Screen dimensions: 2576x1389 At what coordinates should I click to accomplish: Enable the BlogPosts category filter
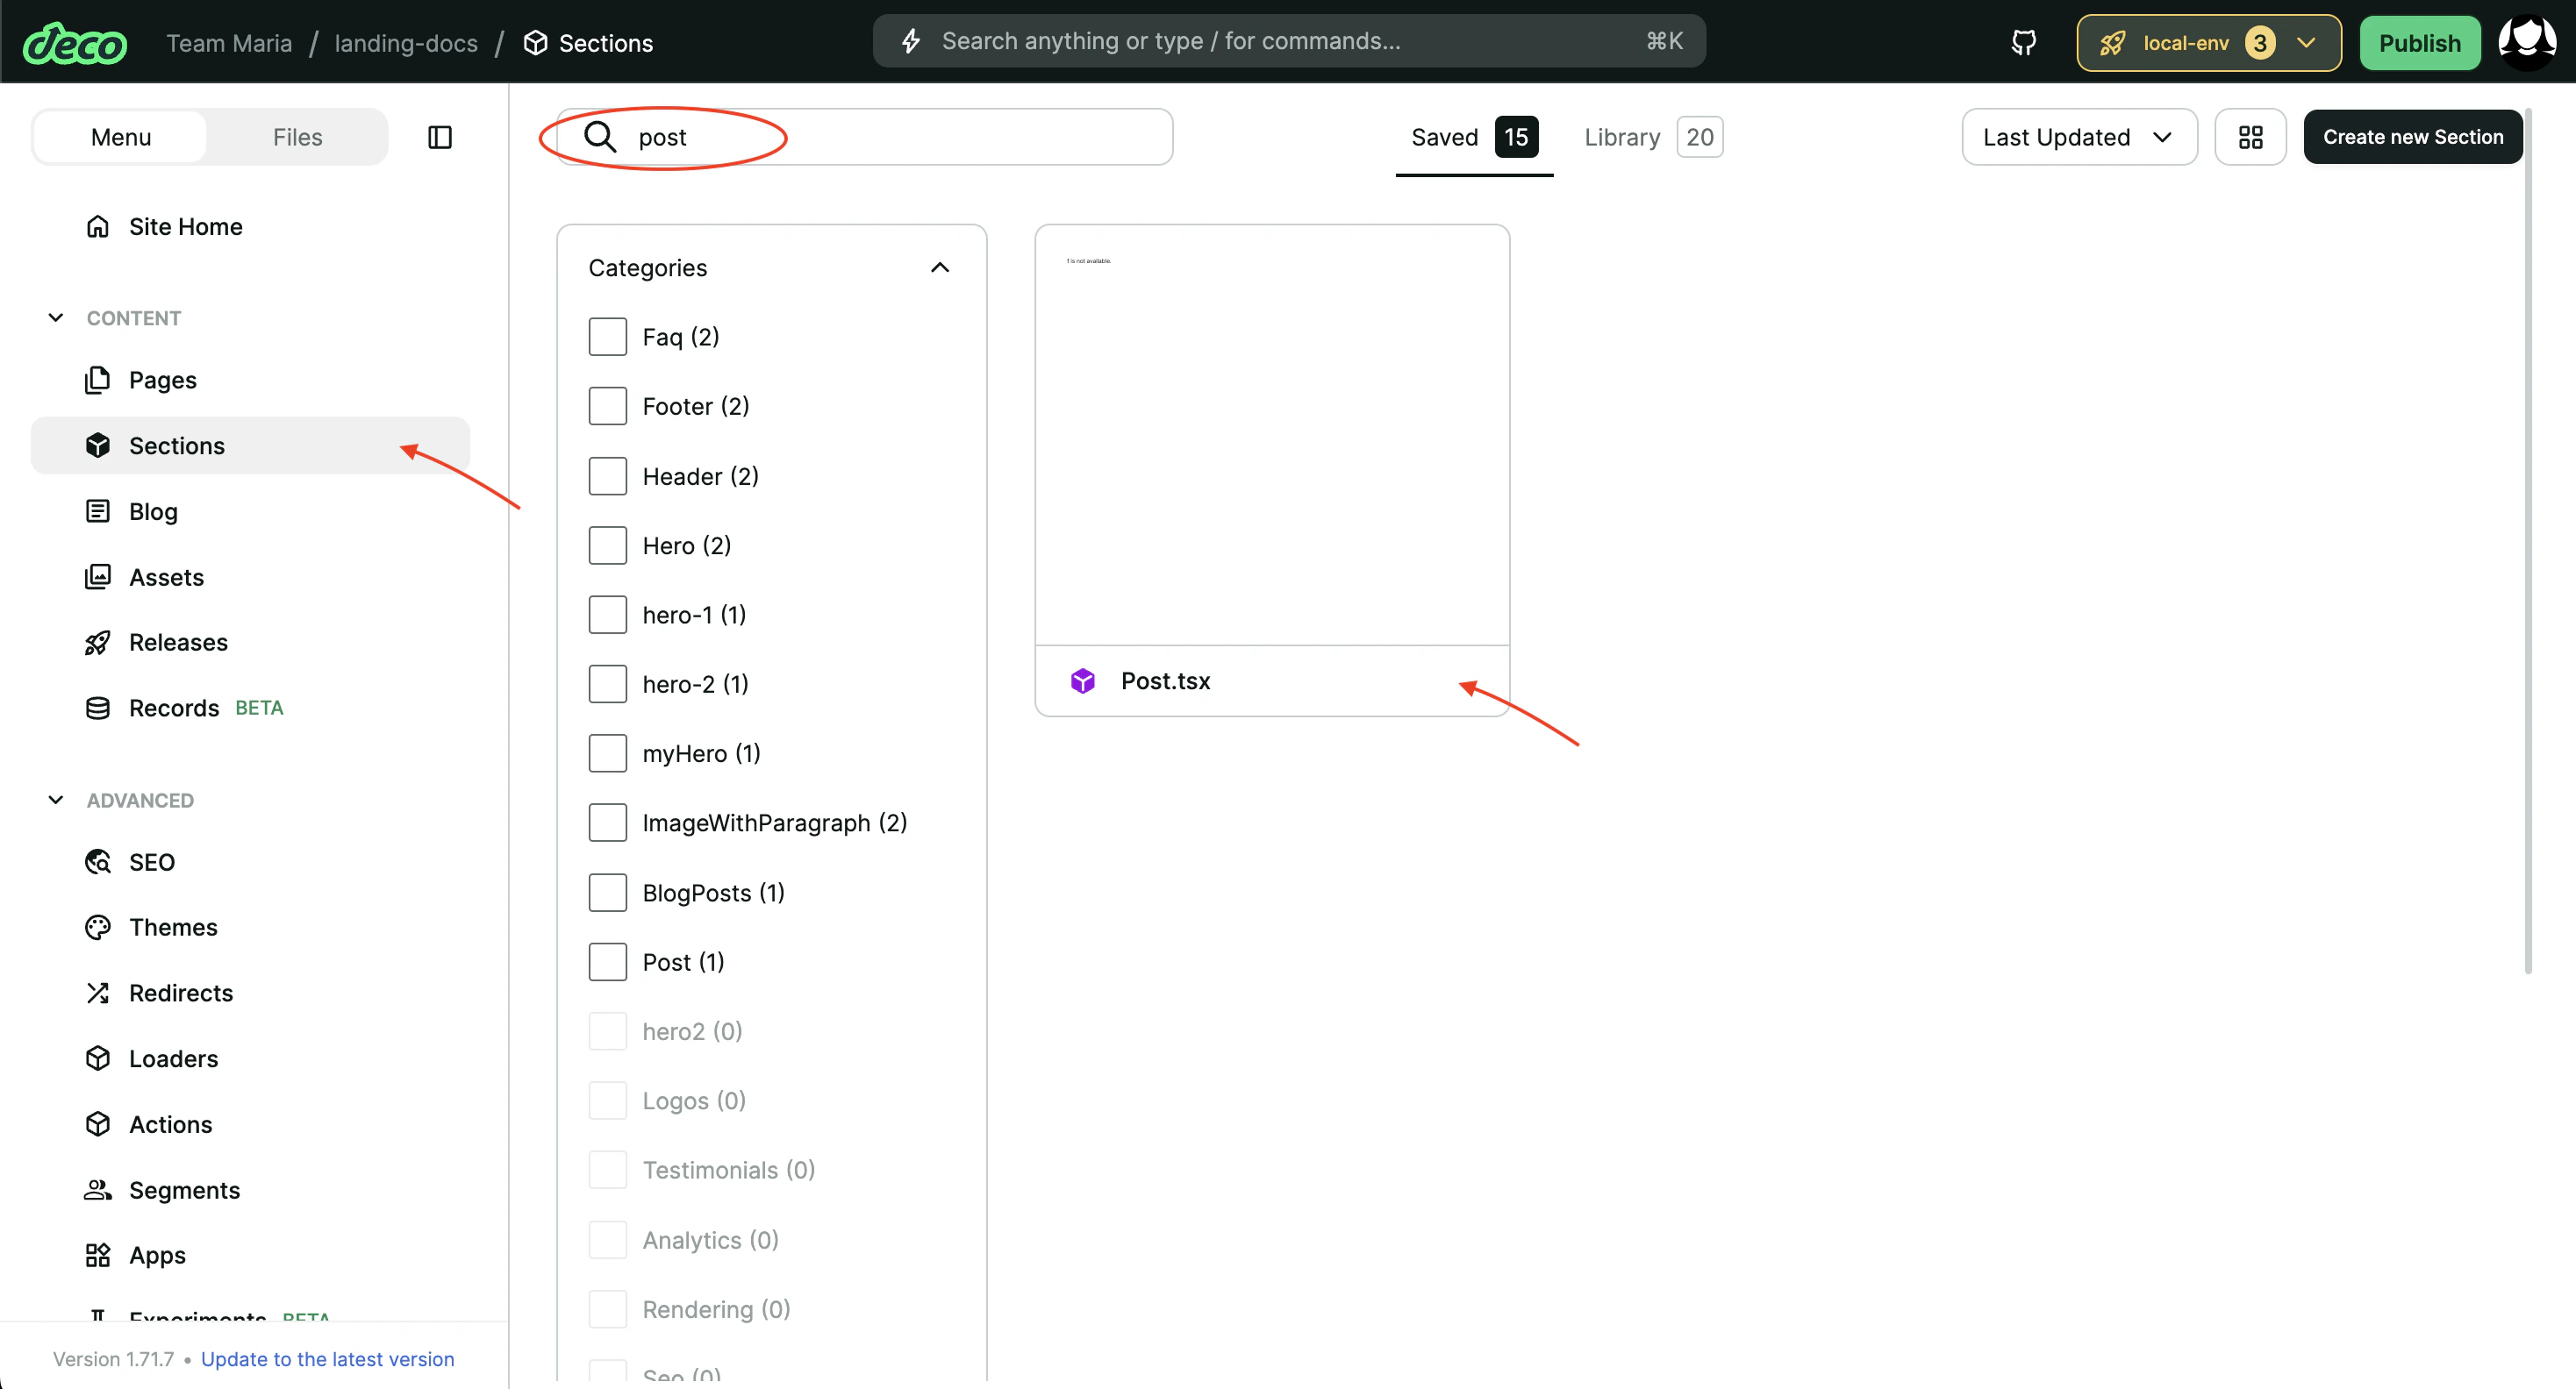tap(607, 893)
